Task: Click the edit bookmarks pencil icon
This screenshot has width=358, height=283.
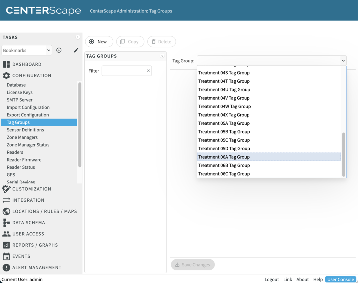Action: pyautogui.click(x=76, y=50)
